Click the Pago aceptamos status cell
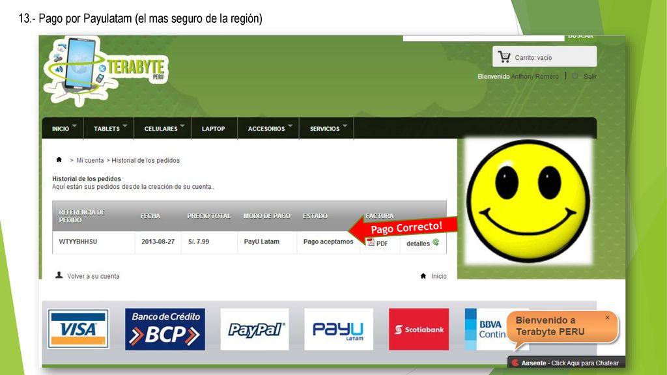Screen dimensions: 667x375 point(328,242)
